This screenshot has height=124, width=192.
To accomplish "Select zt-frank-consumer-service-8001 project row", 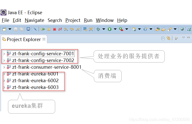I will [44, 67].
